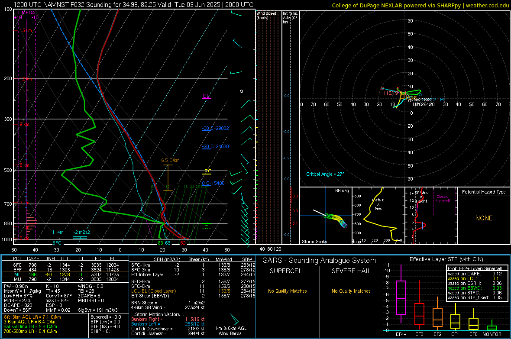Click the '6.5 C/km' lapse rate label
Image resolution: width=511 pixels, height=339 pixels.
[170, 160]
